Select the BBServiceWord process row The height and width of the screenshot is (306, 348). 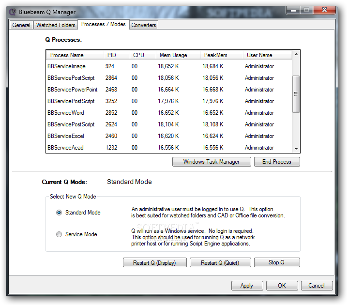point(168,113)
